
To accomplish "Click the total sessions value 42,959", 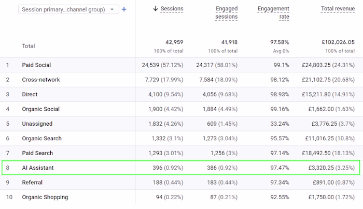I will pyautogui.click(x=174, y=42).
